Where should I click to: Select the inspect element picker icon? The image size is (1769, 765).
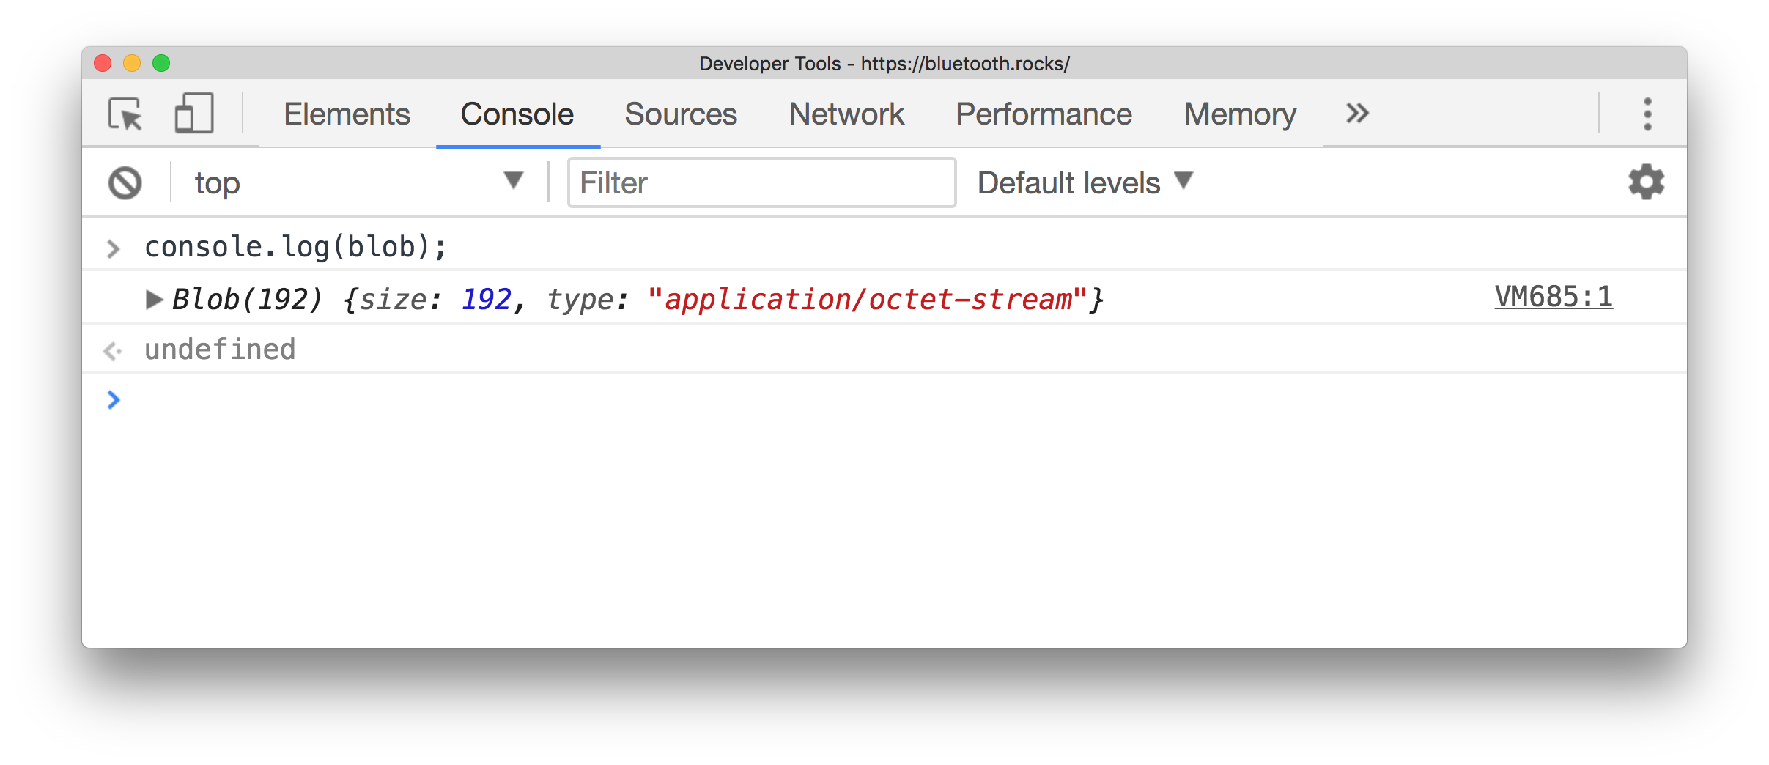125,114
